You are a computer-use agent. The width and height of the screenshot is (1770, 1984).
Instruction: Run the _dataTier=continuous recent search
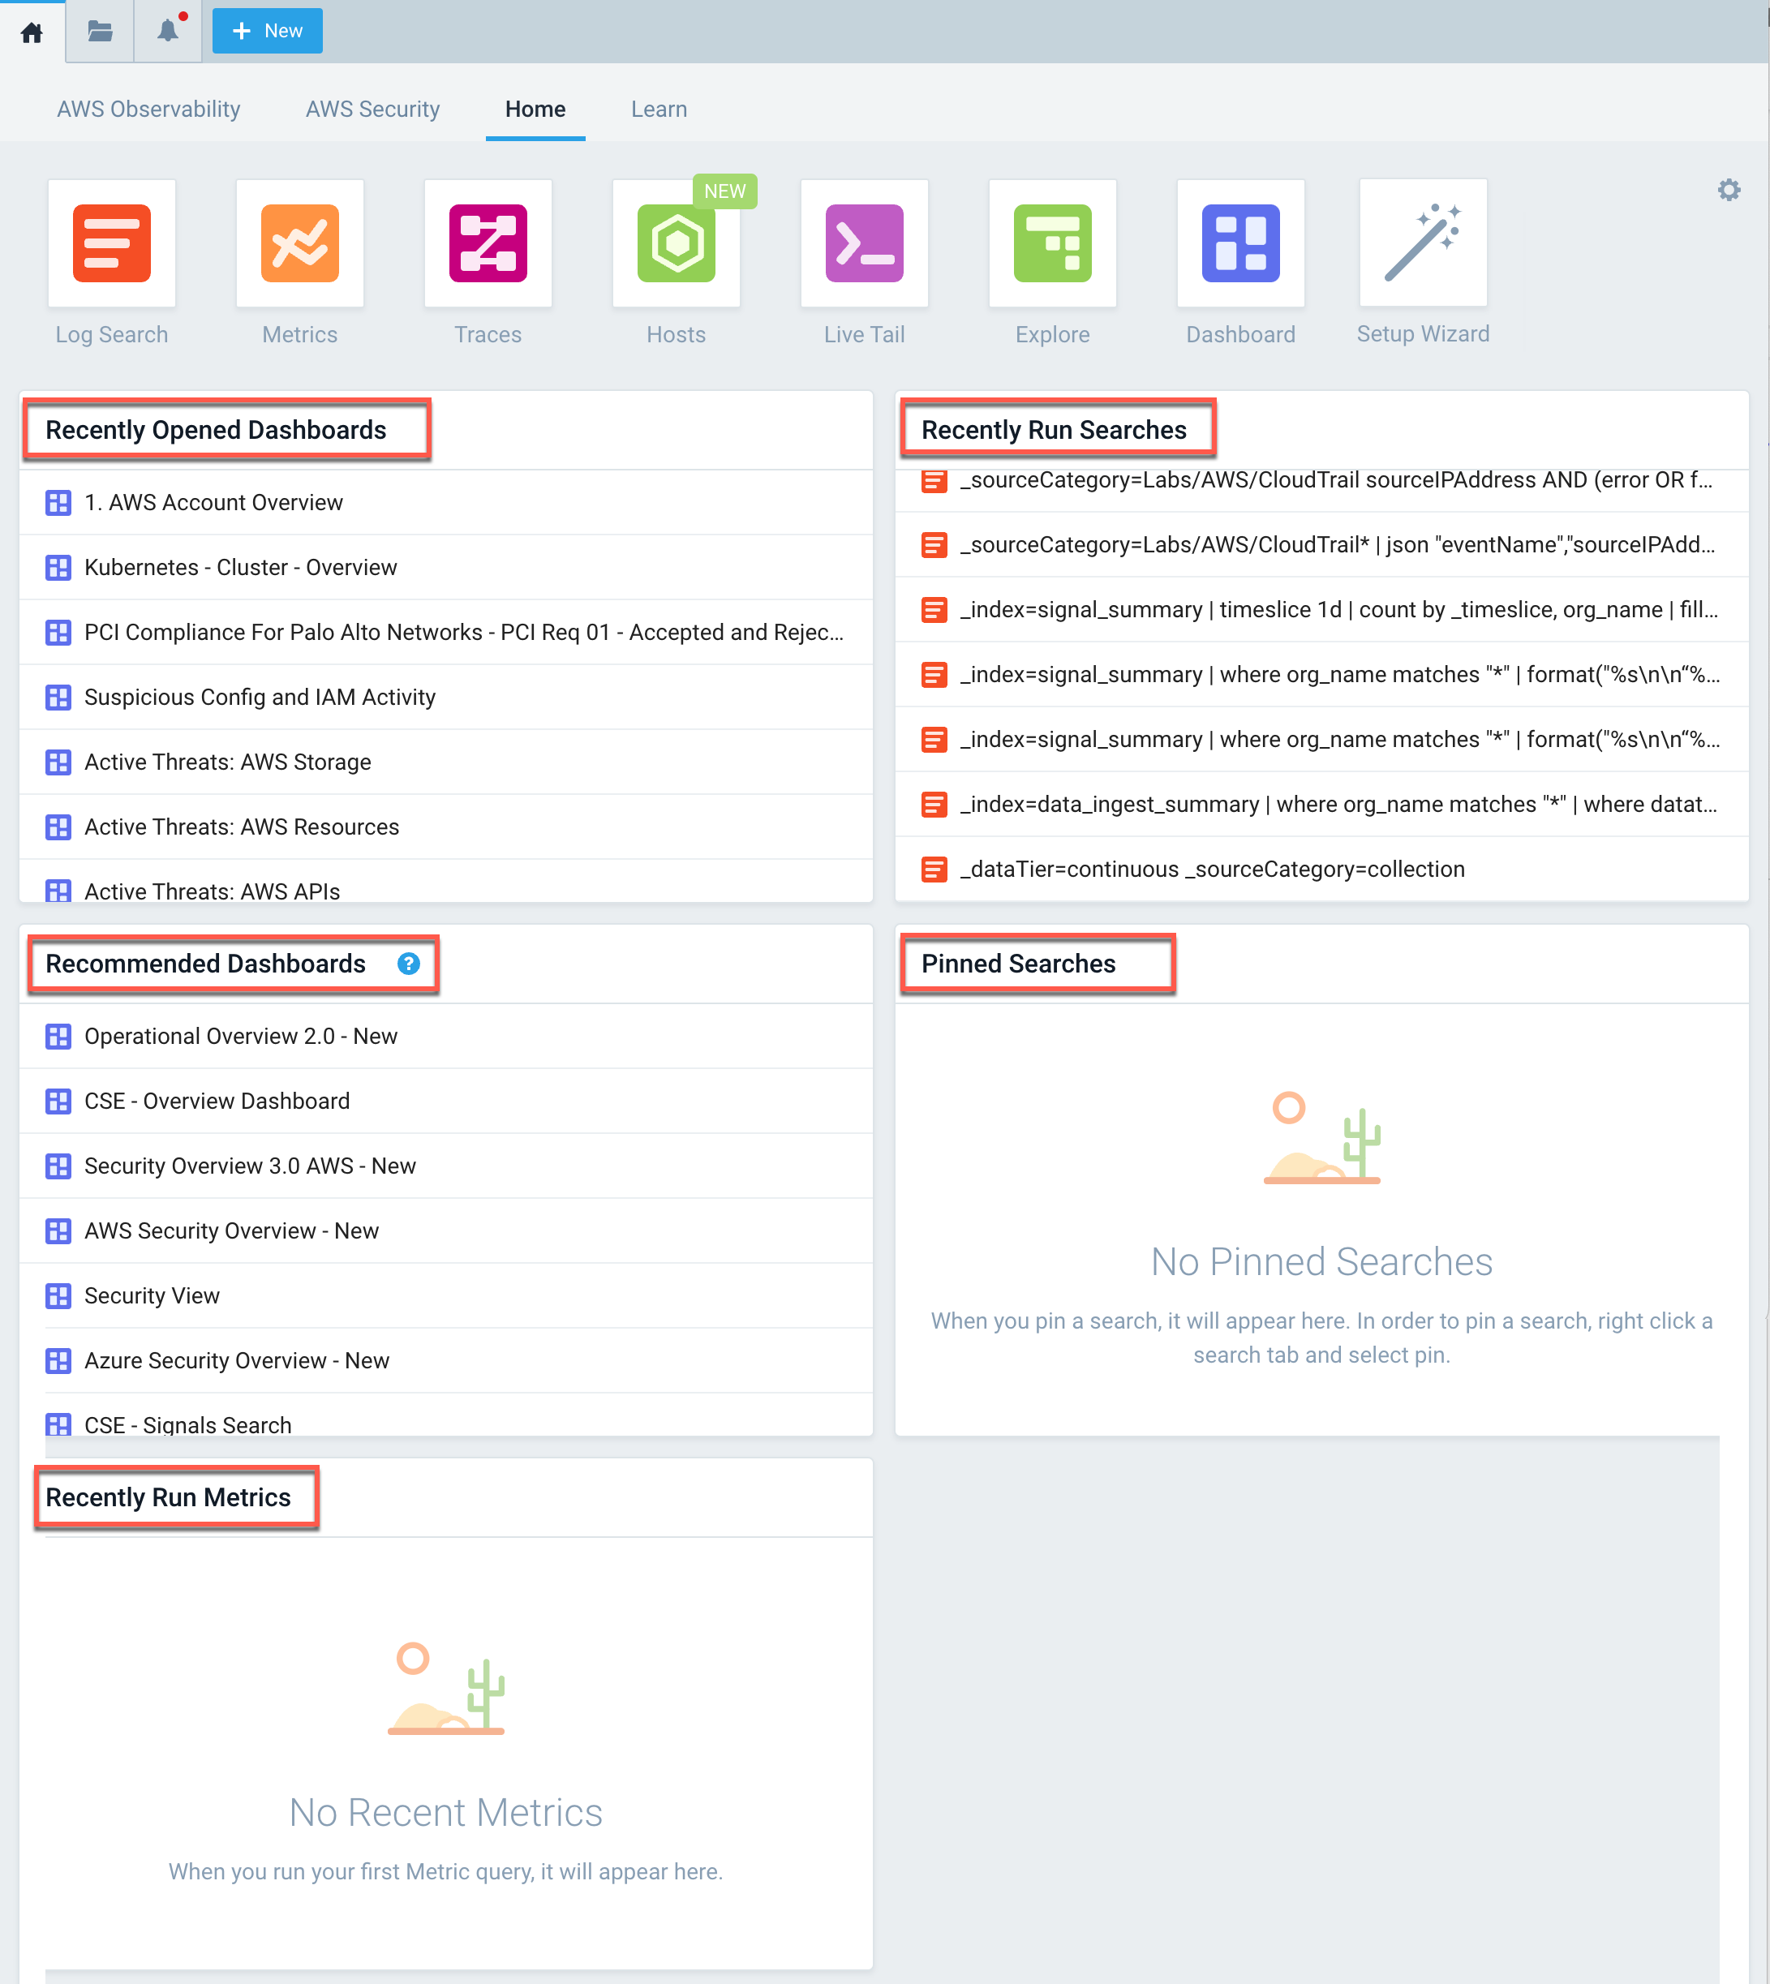click(x=1212, y=870)
